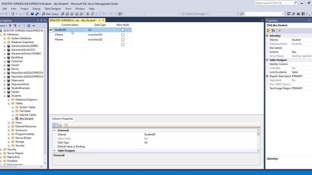Select the Shipwrecks database

(18, 81)
